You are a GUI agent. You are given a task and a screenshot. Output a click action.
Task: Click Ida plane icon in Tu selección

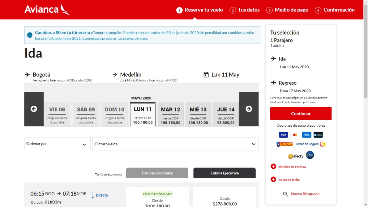click(x=273, y=59)
